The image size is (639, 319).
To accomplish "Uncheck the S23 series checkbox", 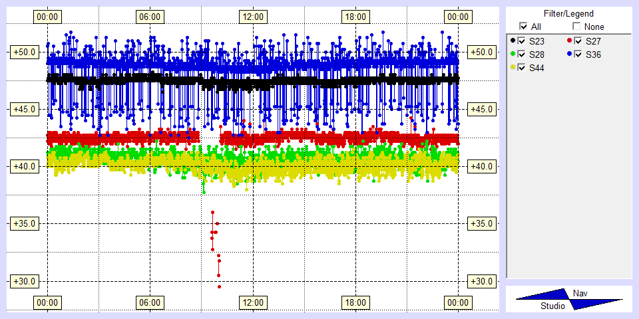I will (521, 41).
